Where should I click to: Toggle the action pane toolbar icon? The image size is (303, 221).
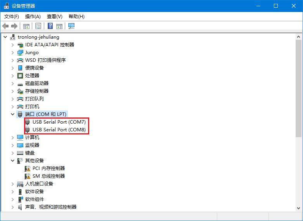click(59, 26)
